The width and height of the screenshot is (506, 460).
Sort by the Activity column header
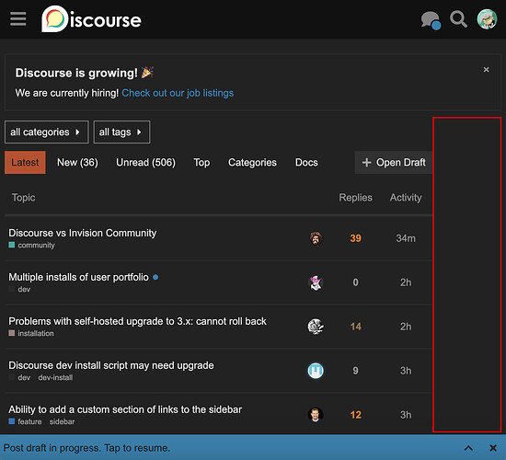[x=406, y=197]
